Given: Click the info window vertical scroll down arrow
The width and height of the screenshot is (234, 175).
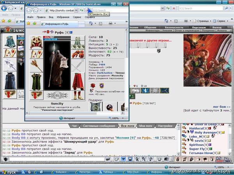Looking at the screenshot, I should coord(126,109).
